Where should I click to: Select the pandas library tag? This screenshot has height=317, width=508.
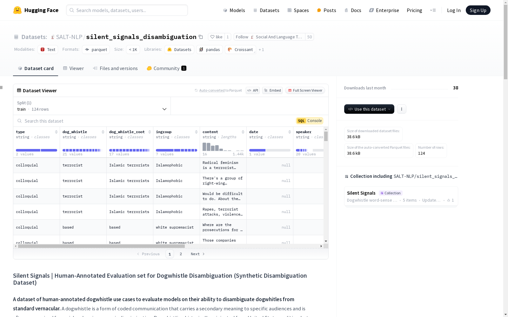point(210,49)
